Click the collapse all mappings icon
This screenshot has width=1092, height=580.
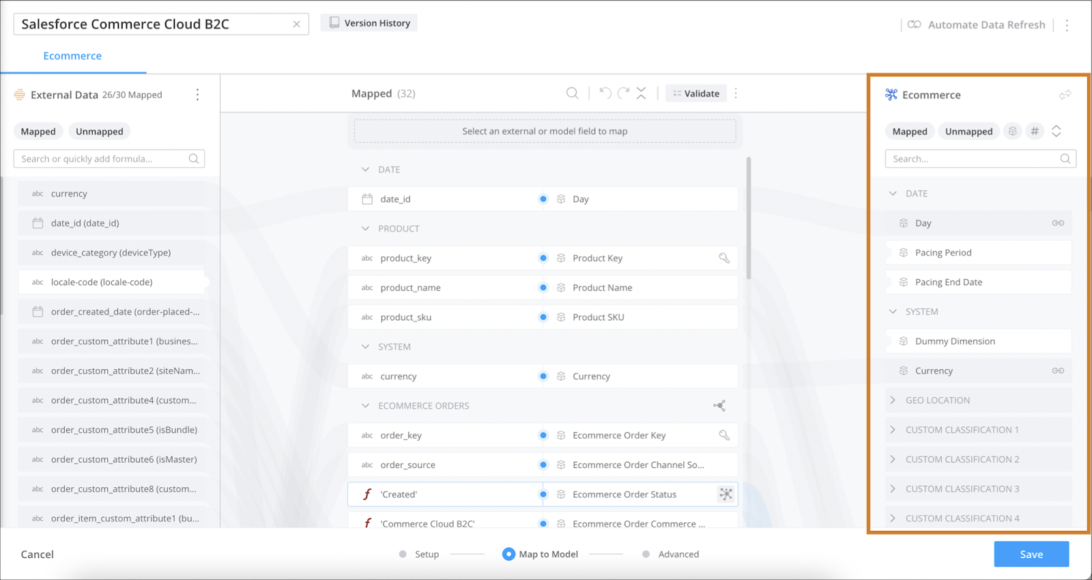pyautogui.click(x=642, y=93)
